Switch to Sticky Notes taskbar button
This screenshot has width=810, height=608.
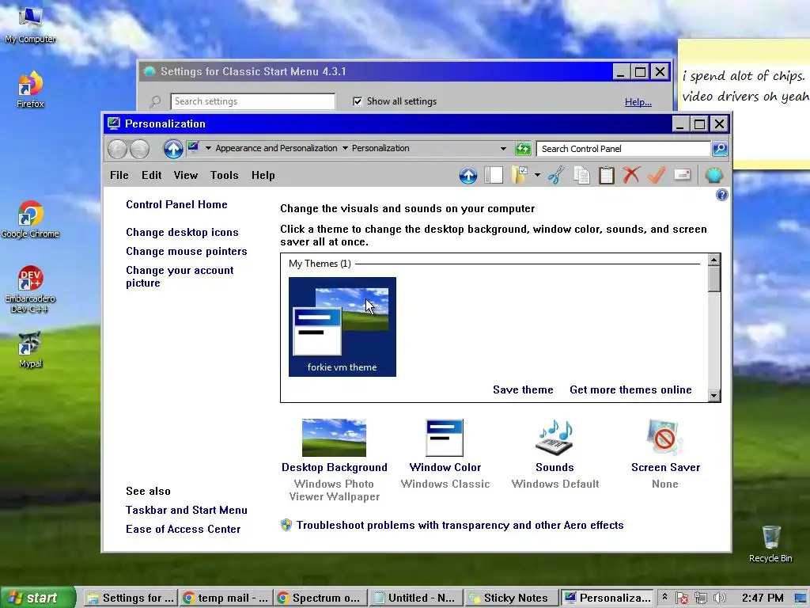[x=512, y=598]
